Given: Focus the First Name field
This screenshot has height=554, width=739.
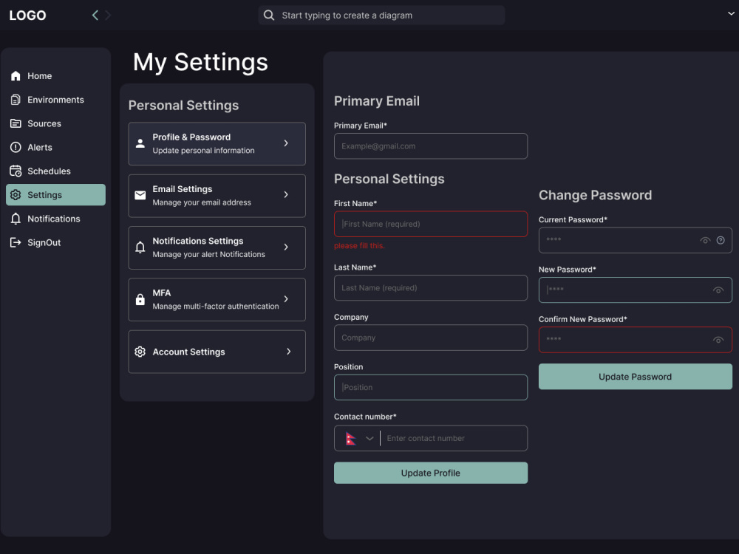Looking at the screenshot, I should coord(431,224).
